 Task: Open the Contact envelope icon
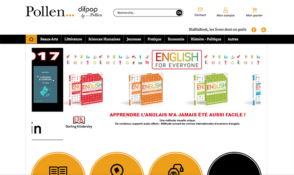200,9
